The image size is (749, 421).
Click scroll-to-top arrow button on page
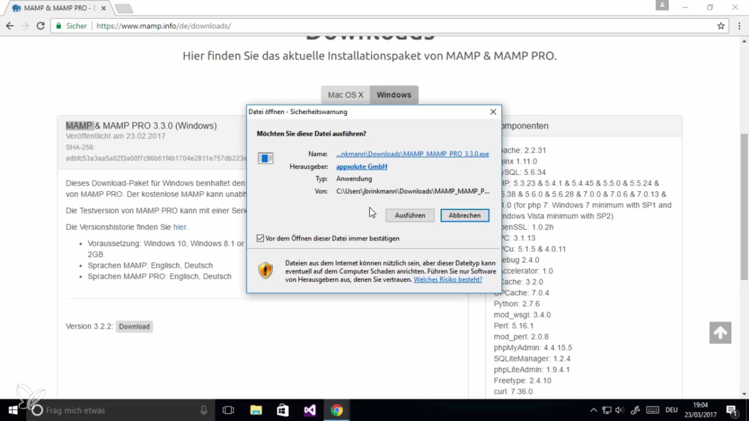click(x=720, y=333)
